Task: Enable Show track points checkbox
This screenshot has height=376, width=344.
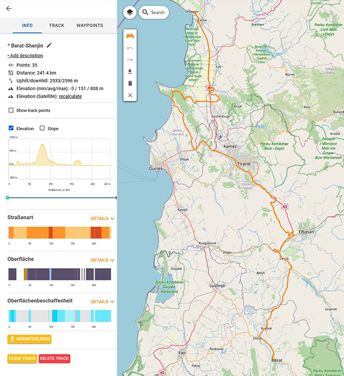Action: click(11, 111)
